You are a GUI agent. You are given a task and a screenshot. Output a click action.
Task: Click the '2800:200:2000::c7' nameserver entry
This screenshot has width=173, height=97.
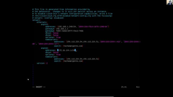pyautogui.click(x=48, y=44)
